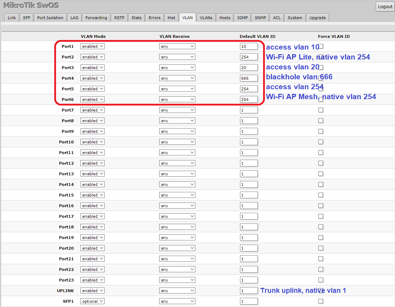
Task: Open the Hosts tab
Action: pos(225,18)
